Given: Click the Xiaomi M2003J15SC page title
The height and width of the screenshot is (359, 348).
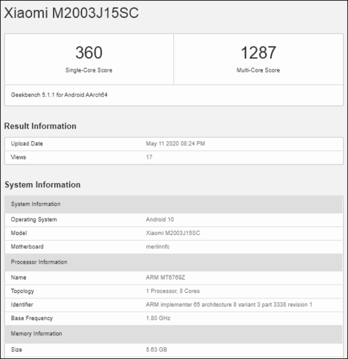Looking at the screenshot, I should tap(72, 13).
